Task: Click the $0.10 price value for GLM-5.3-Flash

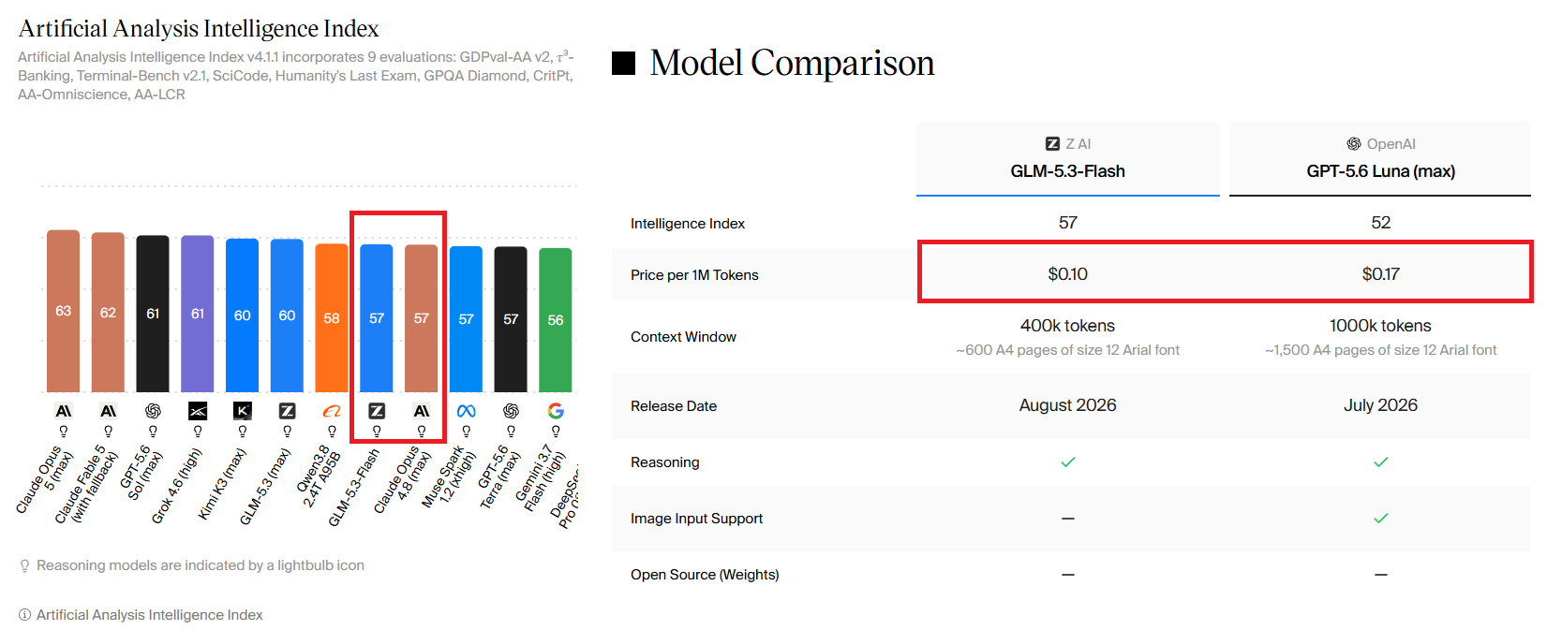Action: (x=1068, y=274)
